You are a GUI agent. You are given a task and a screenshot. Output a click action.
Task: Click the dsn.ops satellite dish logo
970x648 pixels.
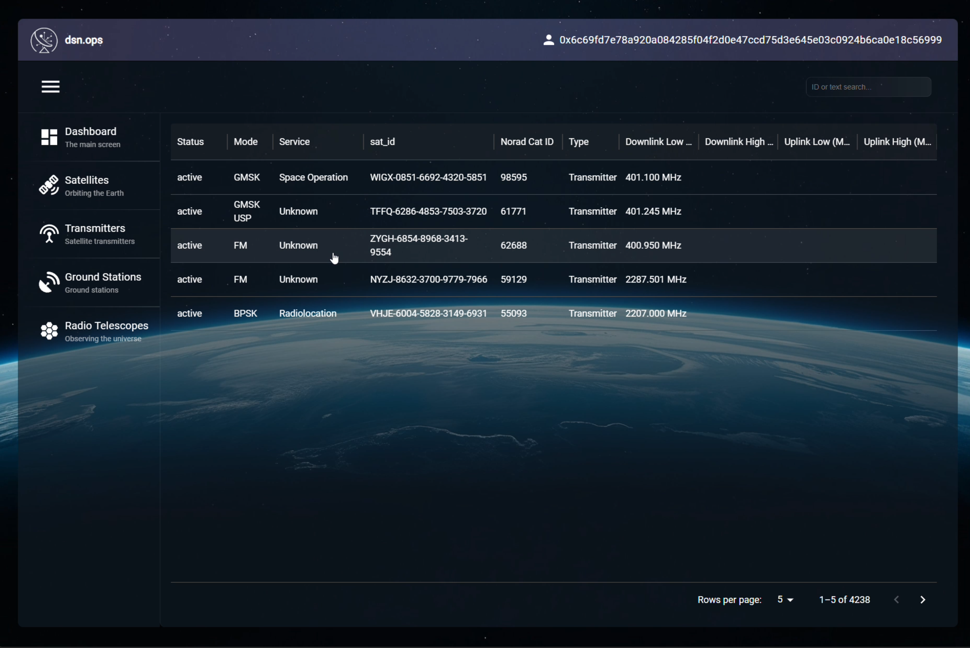(x=44, y=40)
